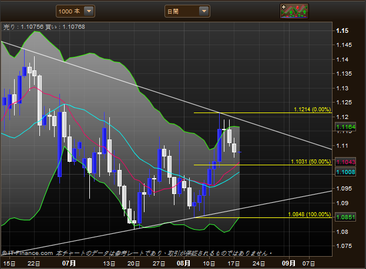
Task: Open the 日間 timeframe dropdown
Action: [187, 11]
